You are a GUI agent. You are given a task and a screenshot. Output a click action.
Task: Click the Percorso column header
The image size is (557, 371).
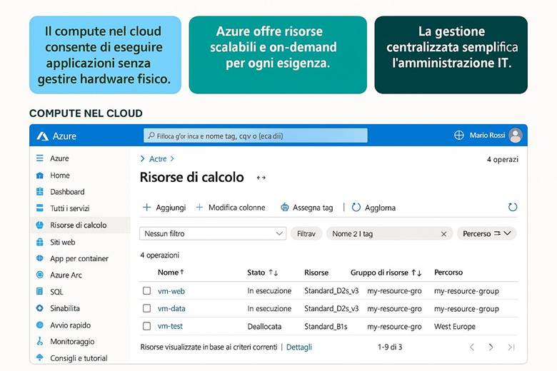448,273
